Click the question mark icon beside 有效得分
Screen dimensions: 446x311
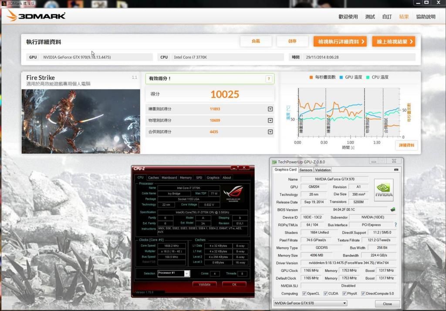click(269, 79)
